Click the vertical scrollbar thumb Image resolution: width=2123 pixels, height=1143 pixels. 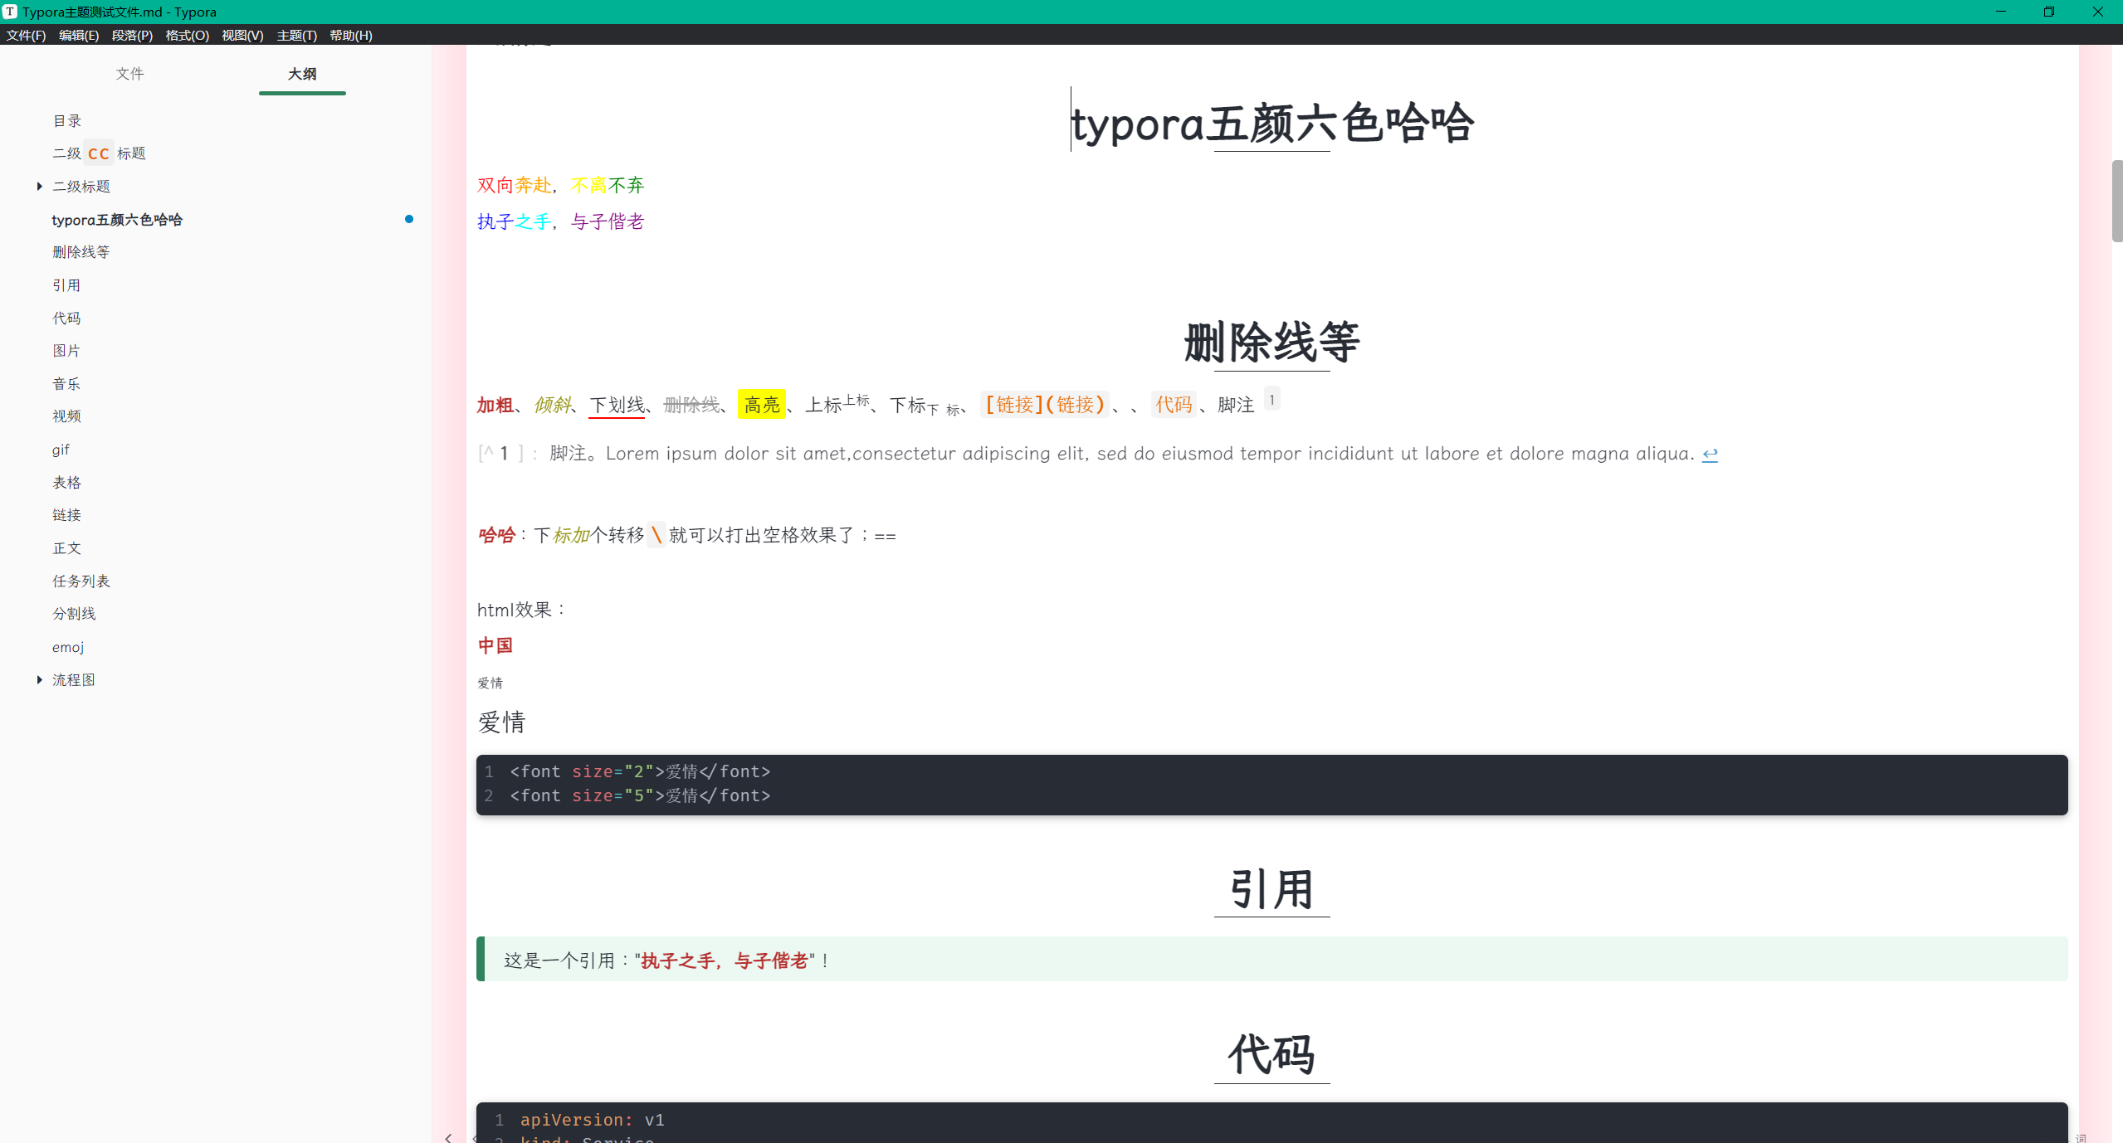tap(2117, 201)
